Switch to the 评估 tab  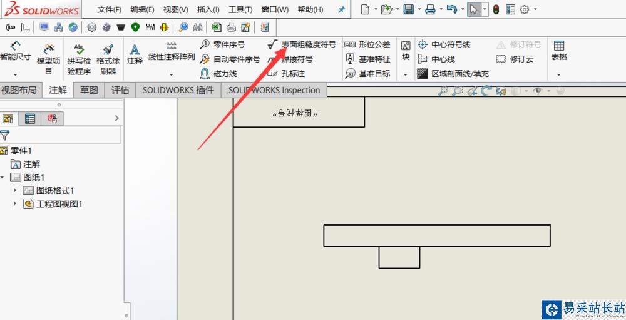(120, 90)
